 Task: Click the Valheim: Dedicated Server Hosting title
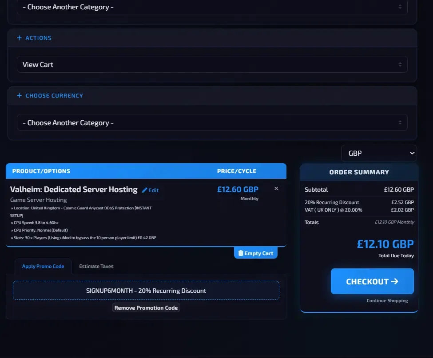(74, 189)
